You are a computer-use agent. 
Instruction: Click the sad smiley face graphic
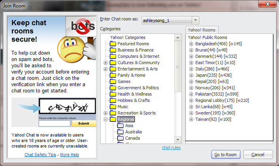pos(71,49)
